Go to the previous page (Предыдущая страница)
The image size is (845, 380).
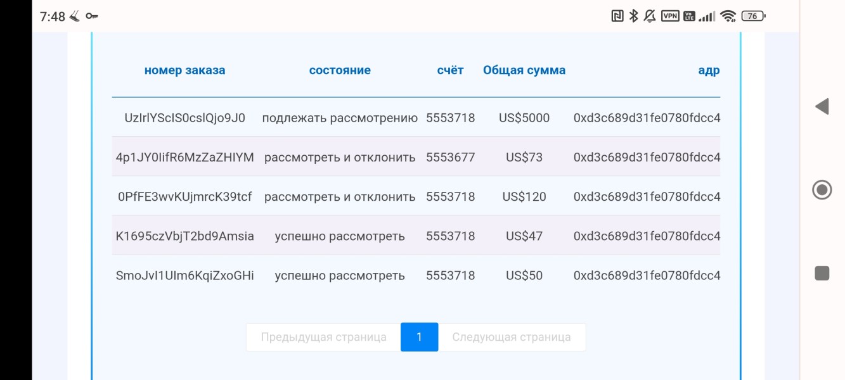click(323, 337)
